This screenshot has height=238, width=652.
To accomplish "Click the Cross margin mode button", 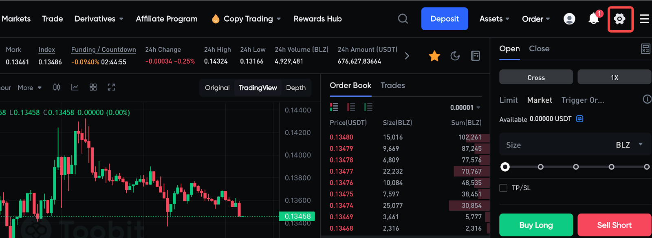I will coord(536,77).
